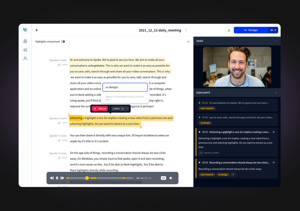Collapse the HIGHLIGHTS panel
This screenshot has width=300, height=211.
pyautogui.click(x=276, y=93)
